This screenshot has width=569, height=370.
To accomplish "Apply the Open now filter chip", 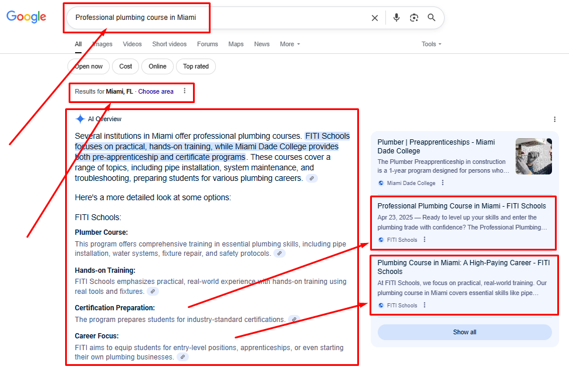I will point(89,66).
